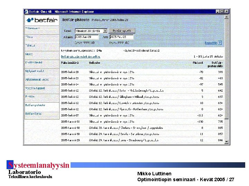Screen dimensions: 249x186
Task: Click the Gillingham v Millwall row description
Action: (124, 97)
